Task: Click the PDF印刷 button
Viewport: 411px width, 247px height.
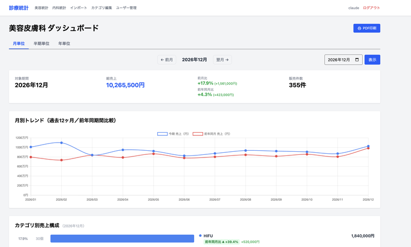Action: pos(367,28)
